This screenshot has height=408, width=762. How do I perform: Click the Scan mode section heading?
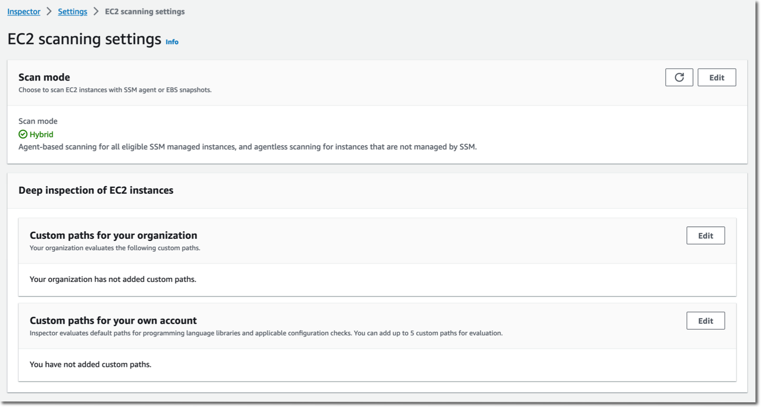tap(44, 77)
